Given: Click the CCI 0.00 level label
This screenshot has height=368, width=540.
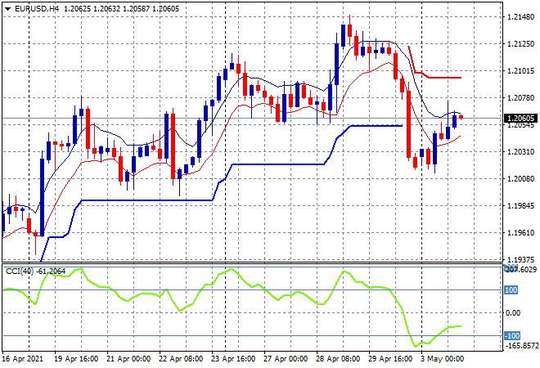Looking at the screenshot, I should 512,313.
